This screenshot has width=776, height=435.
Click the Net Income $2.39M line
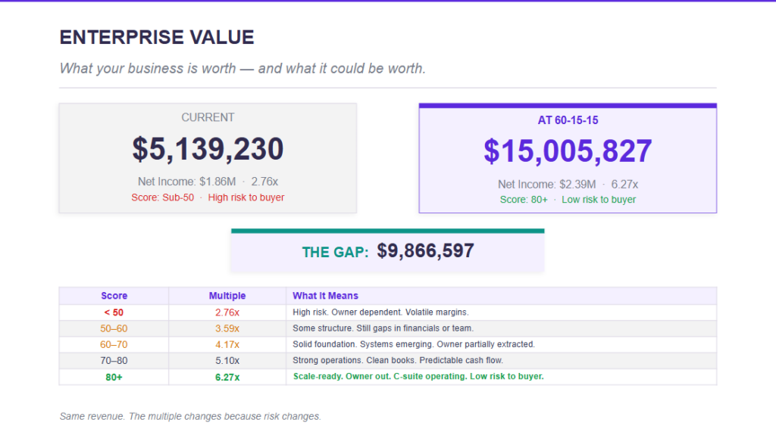coord(546,184)
